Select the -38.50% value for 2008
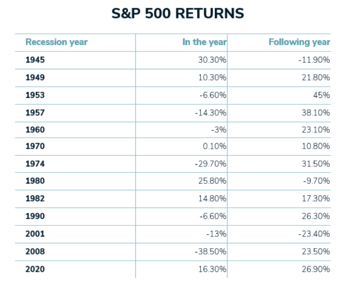Viewport: 343px width, 284px height. [x=210, y=252]
